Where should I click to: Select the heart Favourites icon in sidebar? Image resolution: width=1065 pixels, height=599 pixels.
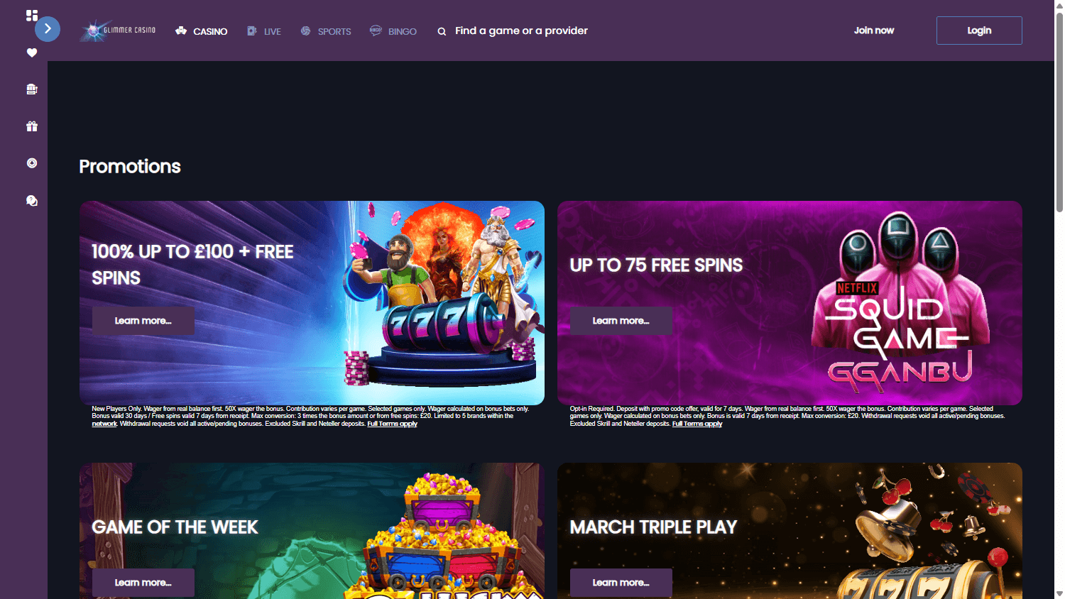pyautogui.click(x=31, y=52)
